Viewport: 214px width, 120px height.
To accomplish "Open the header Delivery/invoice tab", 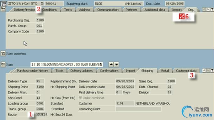I will 24,10.
